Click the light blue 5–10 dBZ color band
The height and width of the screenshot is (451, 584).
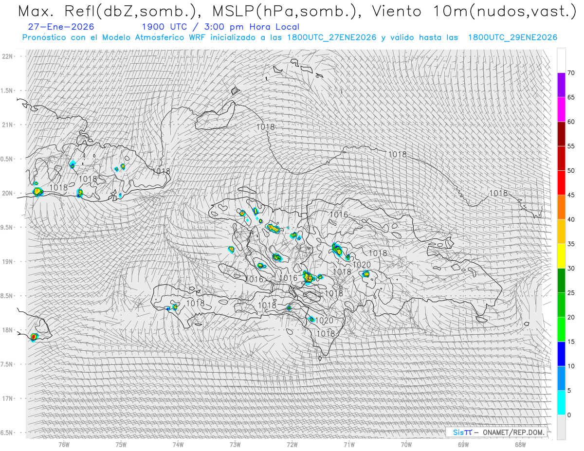(561, 378)
